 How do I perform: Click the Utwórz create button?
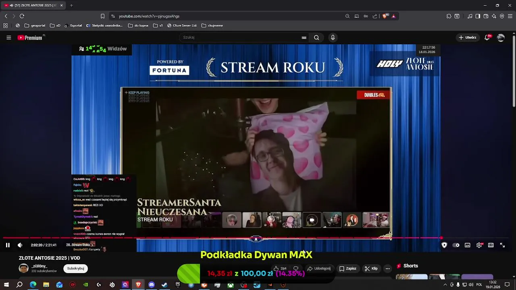pyautogui.click(x=467, y=37)
